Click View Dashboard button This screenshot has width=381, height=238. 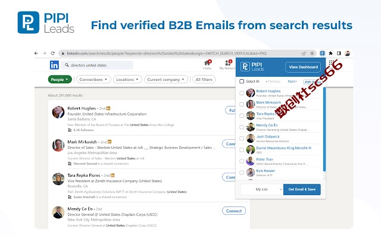tap(303, 67)
